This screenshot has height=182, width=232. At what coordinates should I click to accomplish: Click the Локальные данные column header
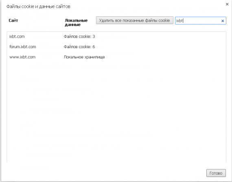tap(76, 22)
